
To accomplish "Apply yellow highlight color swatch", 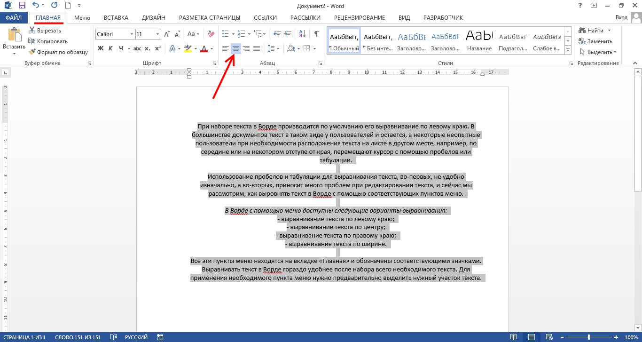I will [188, 48].
